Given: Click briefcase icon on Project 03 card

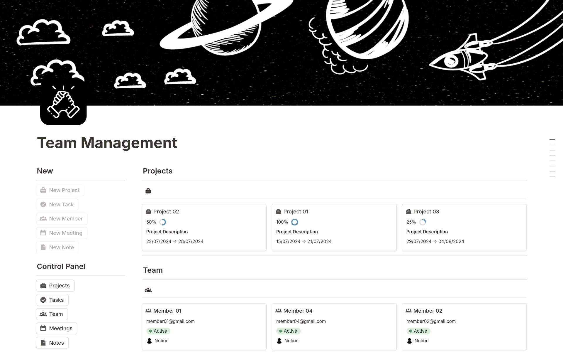Looking at the screenshot, I should [x=408, y=212].
